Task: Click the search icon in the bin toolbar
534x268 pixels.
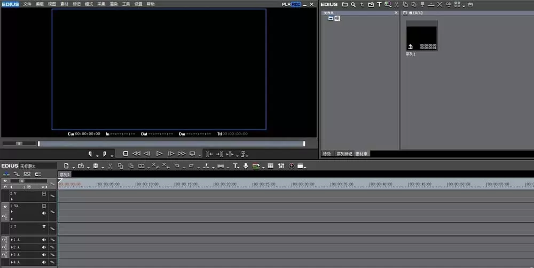Action: (353, 4)
